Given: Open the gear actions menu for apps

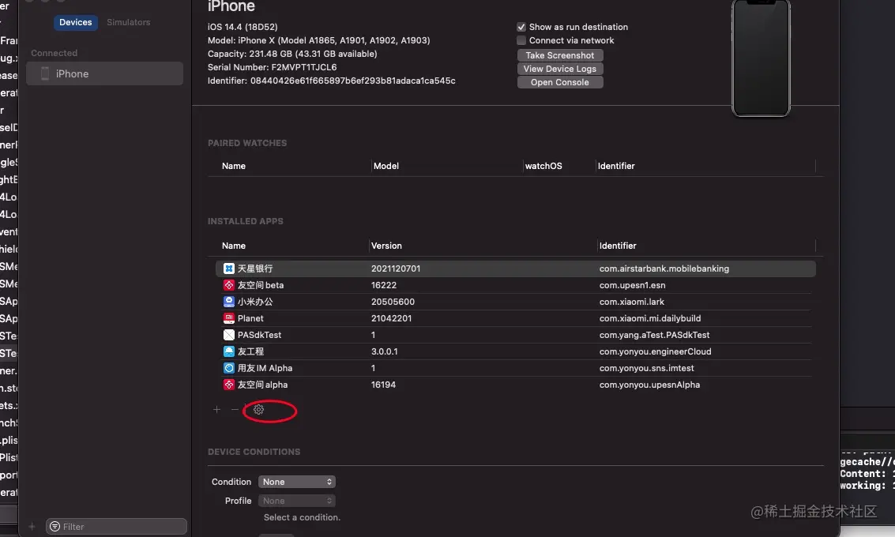Looking at the screenshot, I should click(x=258, y=409).
